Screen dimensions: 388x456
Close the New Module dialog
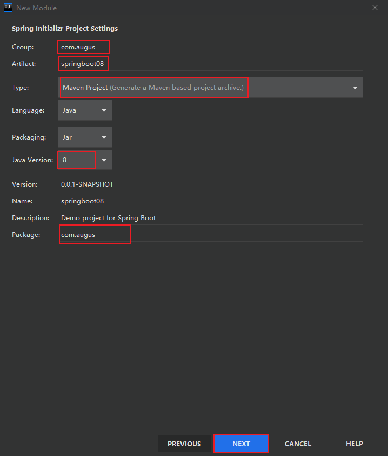[375, 8]
